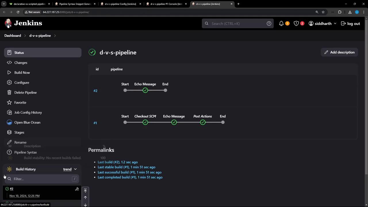Click the Echo Message stage node of build #2
The height and width of the screenshot is (207, 368).
[x=145, y=90]
